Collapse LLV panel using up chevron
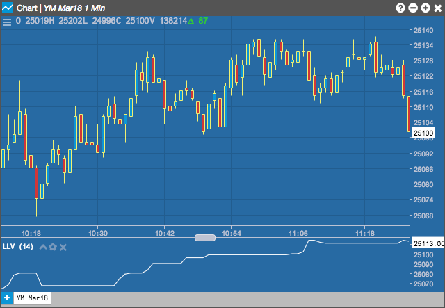The image size is (445, 308). click(x=43, y=247)
